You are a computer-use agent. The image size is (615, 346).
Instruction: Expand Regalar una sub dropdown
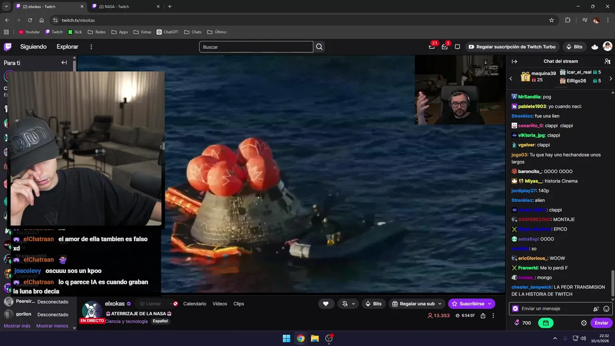440,304
